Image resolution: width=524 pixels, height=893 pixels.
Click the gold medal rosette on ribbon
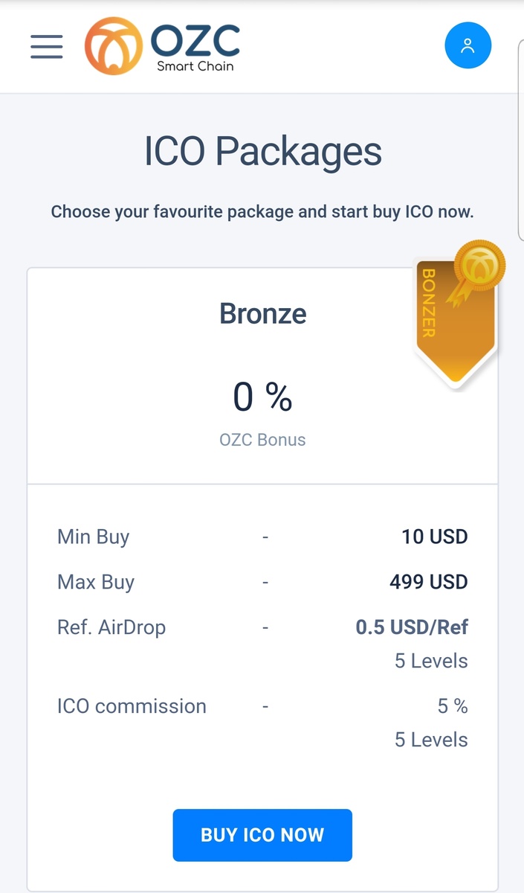tap(479, 265)
